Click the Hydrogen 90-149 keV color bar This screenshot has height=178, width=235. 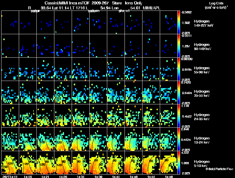179,46
